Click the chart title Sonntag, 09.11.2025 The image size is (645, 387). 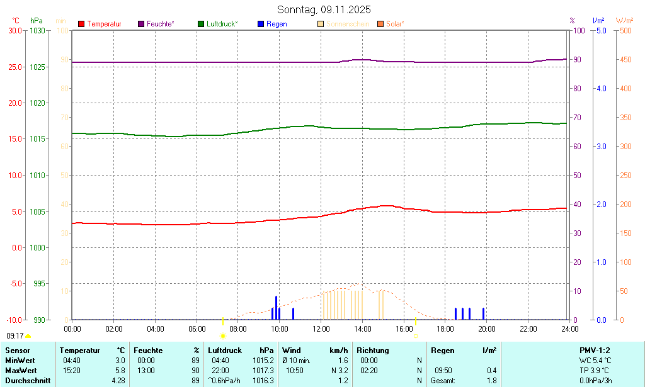pos(324,9)
